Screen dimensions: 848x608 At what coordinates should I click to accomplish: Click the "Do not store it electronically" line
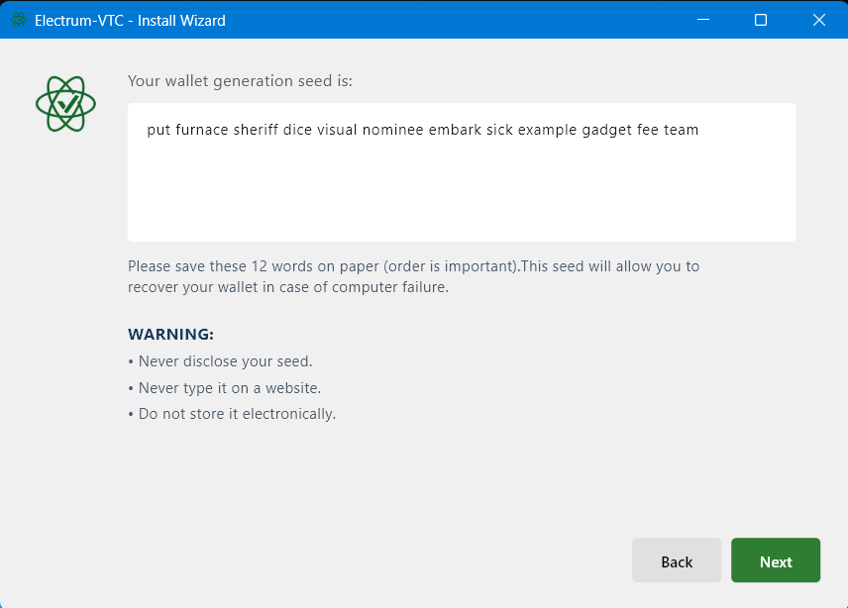232,414
